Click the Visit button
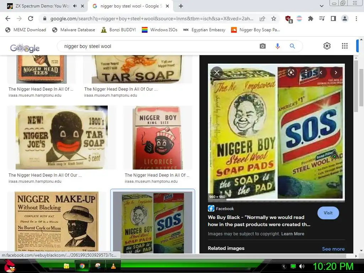This screenshot has width=364, height=273. coord(328,213)
